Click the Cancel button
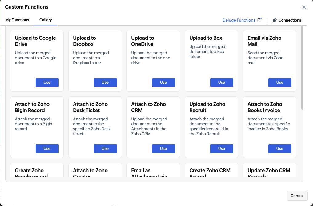Image resolution: width=313 pixels, height=206 pixels. click(x=297, y=196)
